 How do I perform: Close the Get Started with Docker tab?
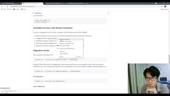[84, 3]
